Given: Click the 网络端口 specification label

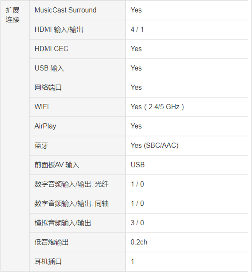Looking at the screenshot, I should tap(48, 87).
